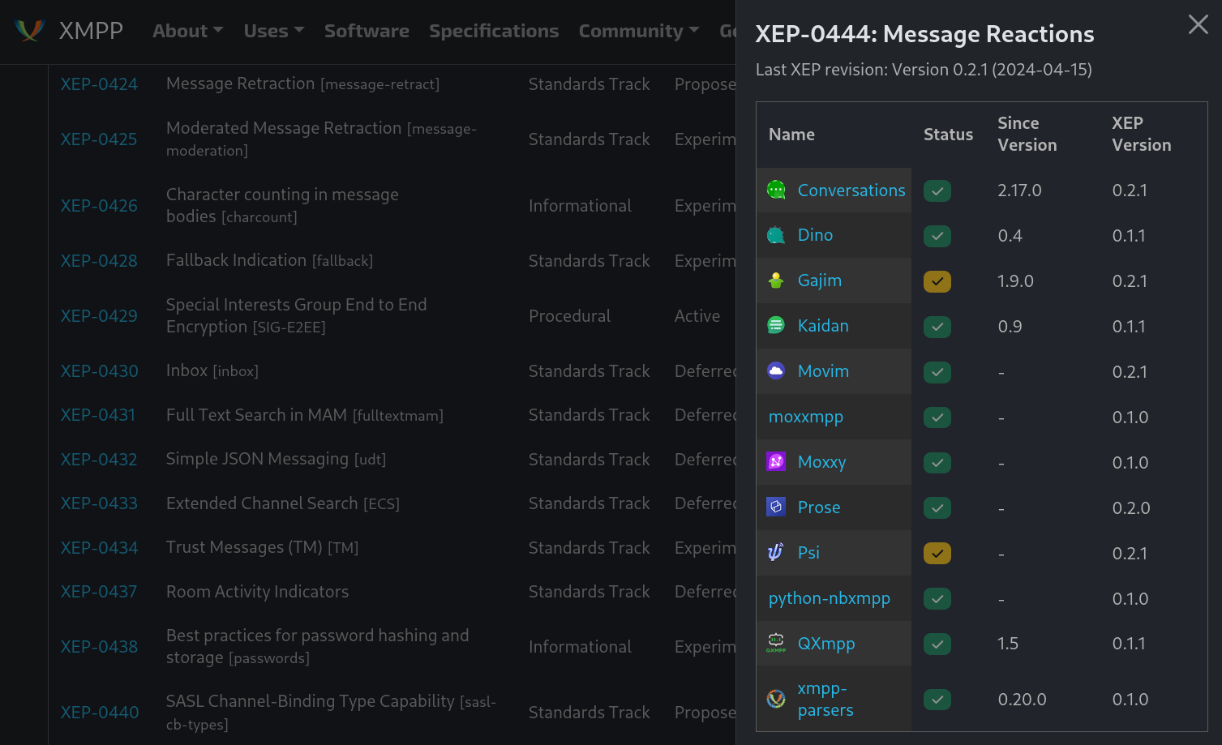Select the Conversations app icon
Image resolution: width=1222 pixels, height=745 pixels.
[x=776, y=190]
